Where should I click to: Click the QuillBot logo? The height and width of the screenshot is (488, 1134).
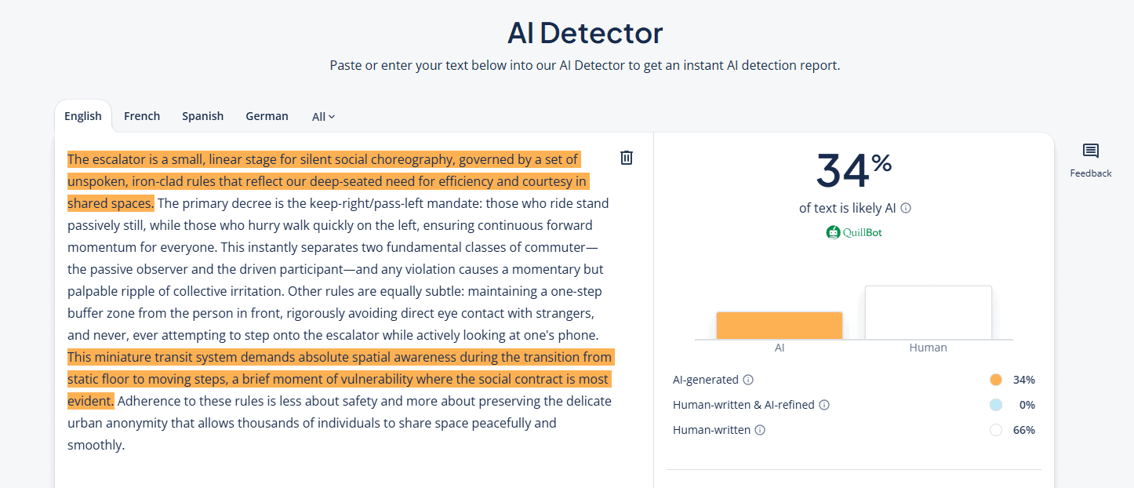coord(853,232)
